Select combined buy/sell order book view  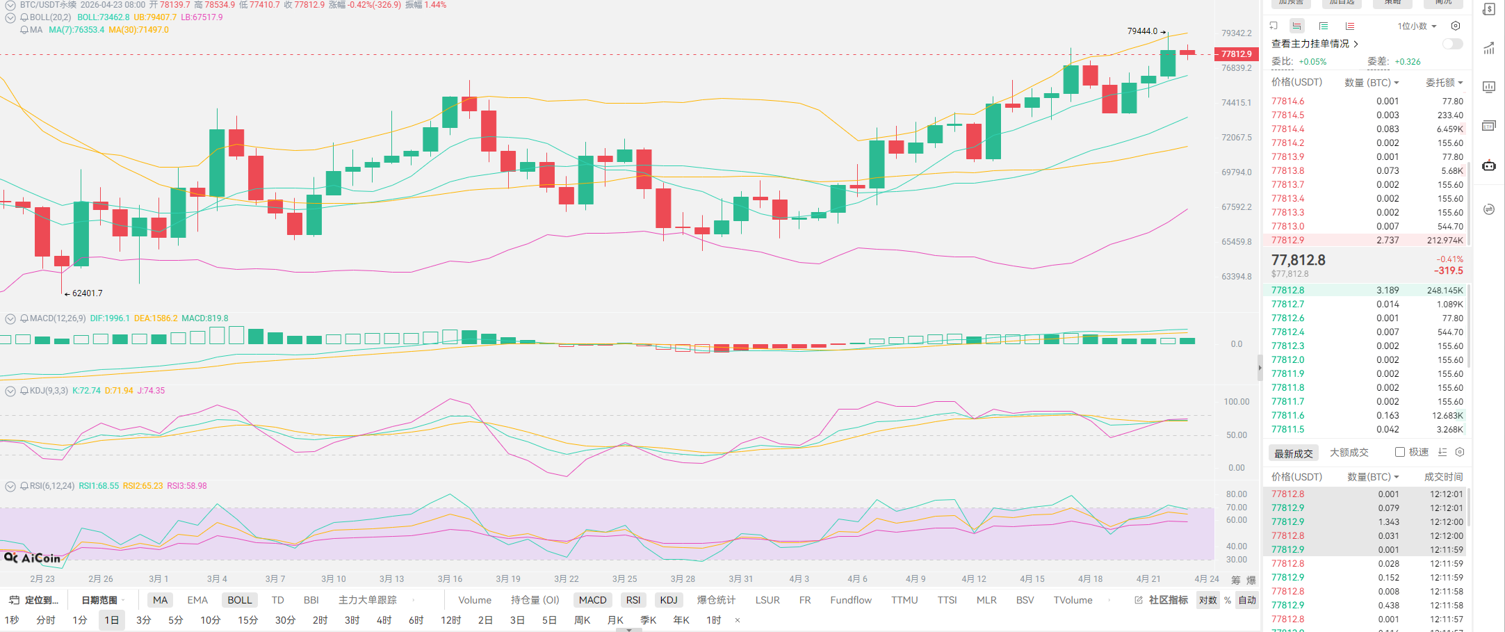1297,26
